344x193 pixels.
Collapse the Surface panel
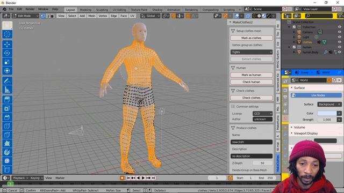(x=299, y=88)
